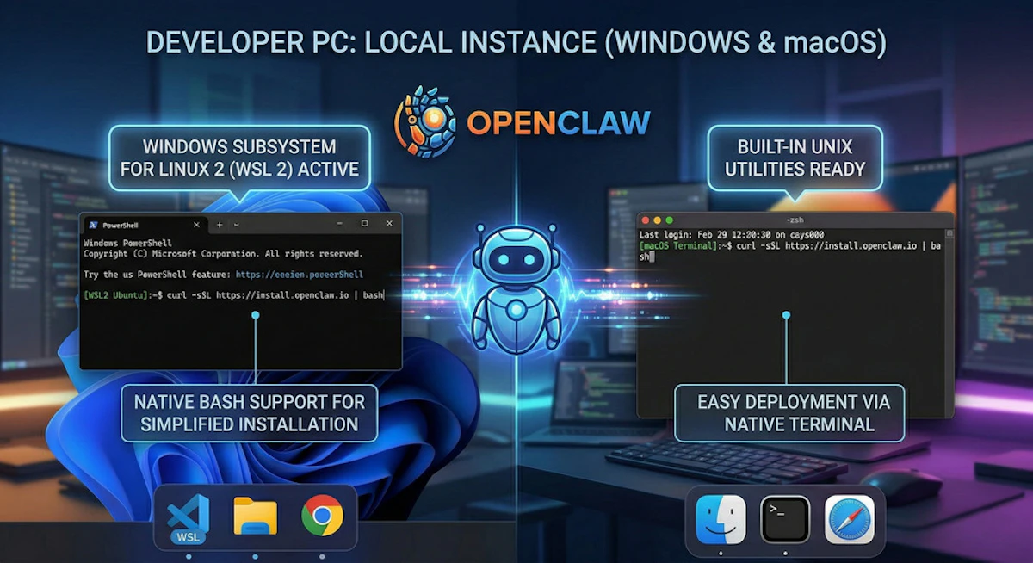Viewport: 1033px width, 563px height.
Task: Add a new tab in the PowerShell window
Action: (x=220, y=225)
